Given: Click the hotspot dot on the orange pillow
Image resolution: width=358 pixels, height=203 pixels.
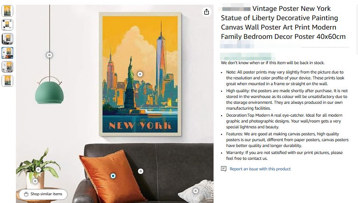Looking at the screenshot, I should click(x=113, y=176).
